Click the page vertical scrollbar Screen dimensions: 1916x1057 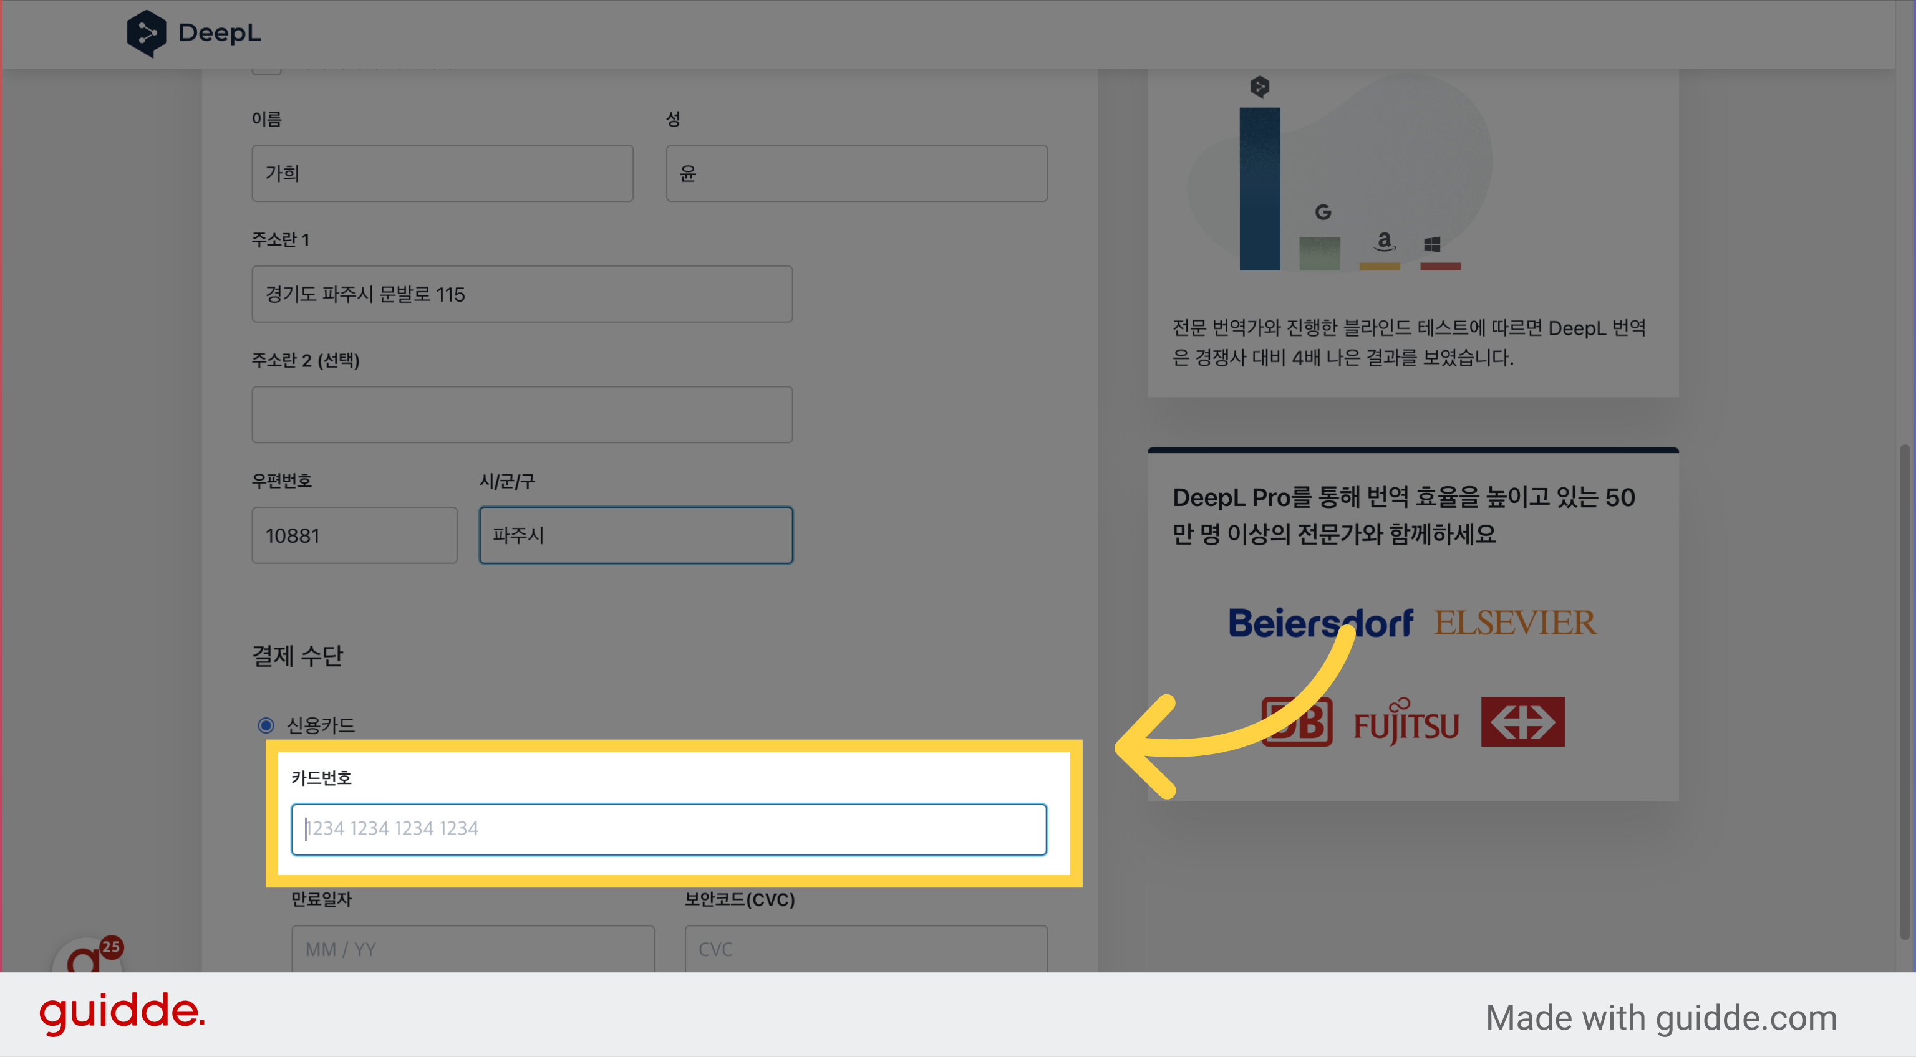(1904, 691)
